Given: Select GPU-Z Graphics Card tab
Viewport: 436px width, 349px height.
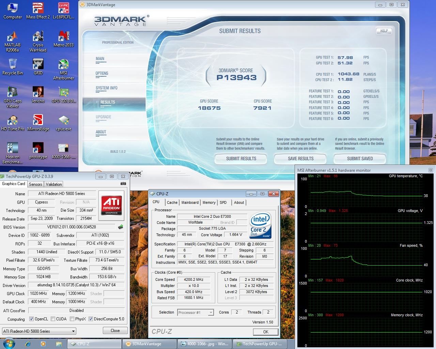Looking at the screenshot, I should click(x=14, y=184).
